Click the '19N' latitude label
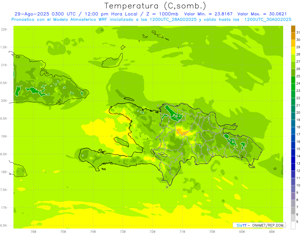305x235 pixels. 4,136
